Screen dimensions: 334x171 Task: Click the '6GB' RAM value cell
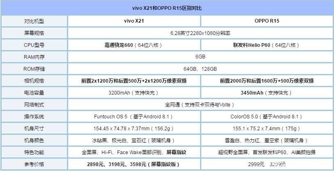coord(200,57)
